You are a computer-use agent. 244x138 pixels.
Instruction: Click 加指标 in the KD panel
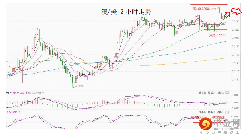(x=211, y=112)
